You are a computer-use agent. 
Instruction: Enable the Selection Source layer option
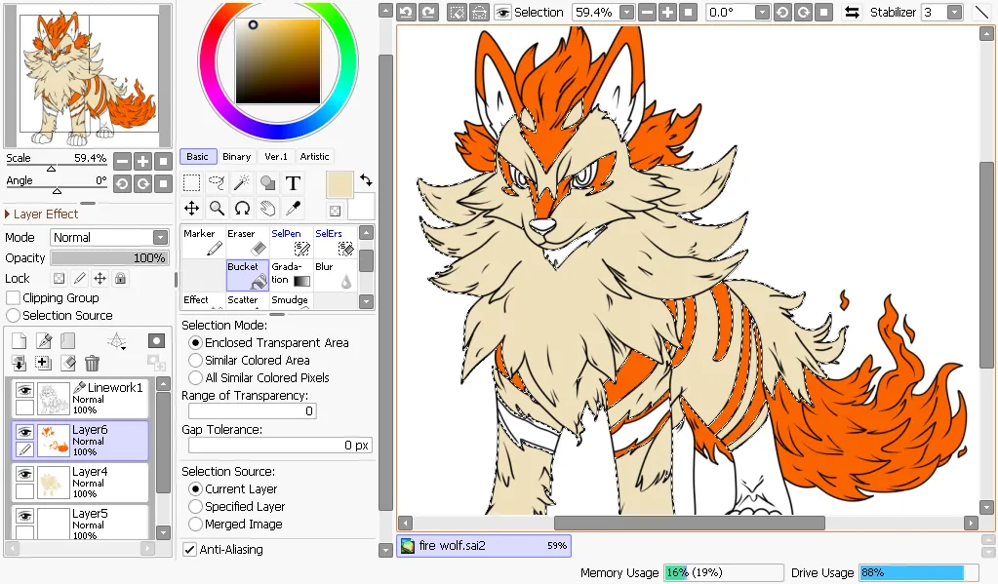(13, 316)
